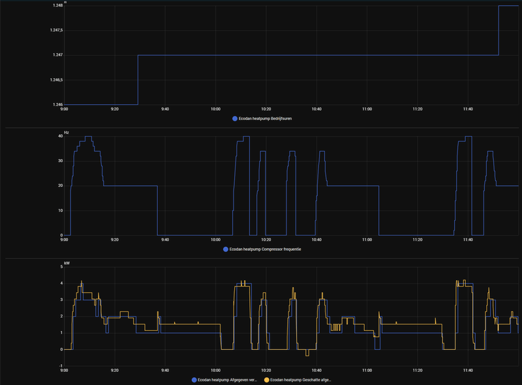Toggle the Ecodan heatpump Geschatte afge... legend series

pyautogui.click(x=298, y=380)
